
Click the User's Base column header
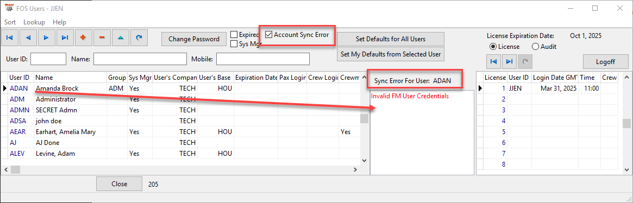click(x=216, y=77)
